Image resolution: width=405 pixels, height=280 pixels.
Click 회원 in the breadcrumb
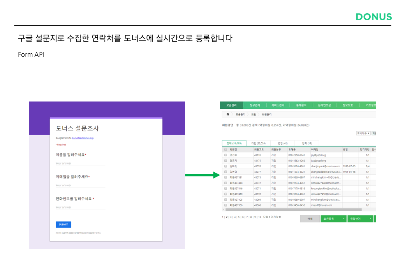click(x=254, y=114)
